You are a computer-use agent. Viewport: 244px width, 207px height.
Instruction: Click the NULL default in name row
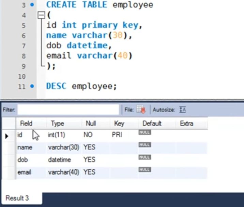(x=145, y=145)
